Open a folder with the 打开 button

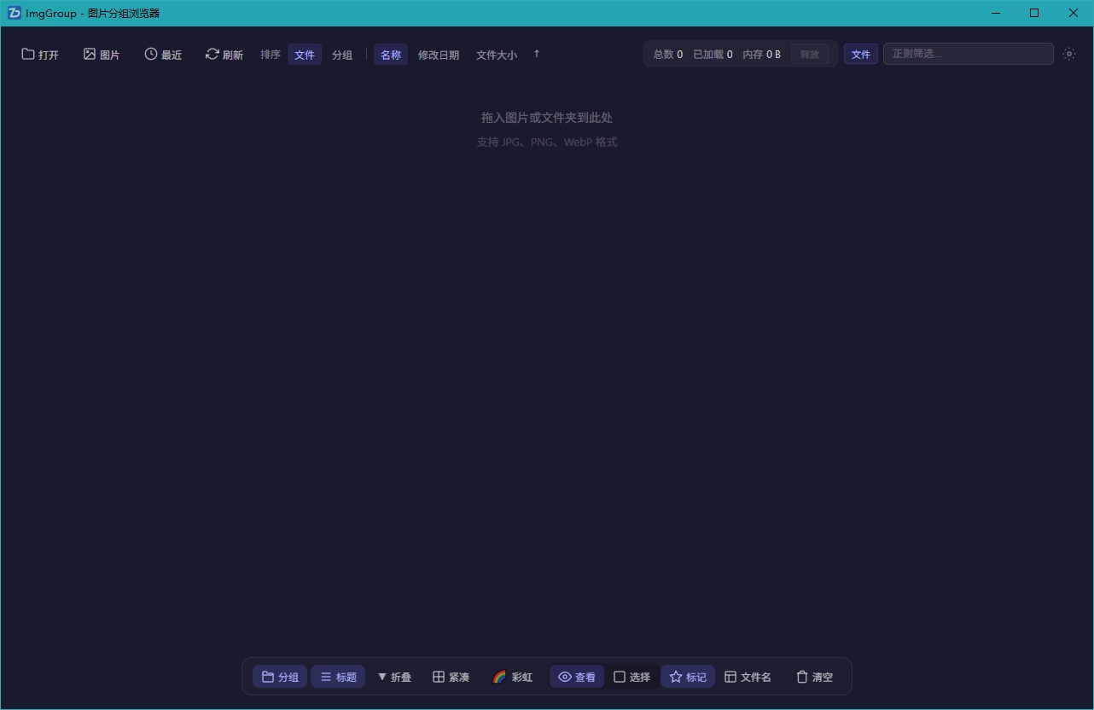40,55
